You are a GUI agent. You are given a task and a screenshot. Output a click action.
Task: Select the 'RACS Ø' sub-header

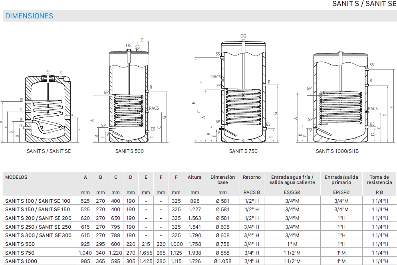pyautogui.click(x=252, y=192)
